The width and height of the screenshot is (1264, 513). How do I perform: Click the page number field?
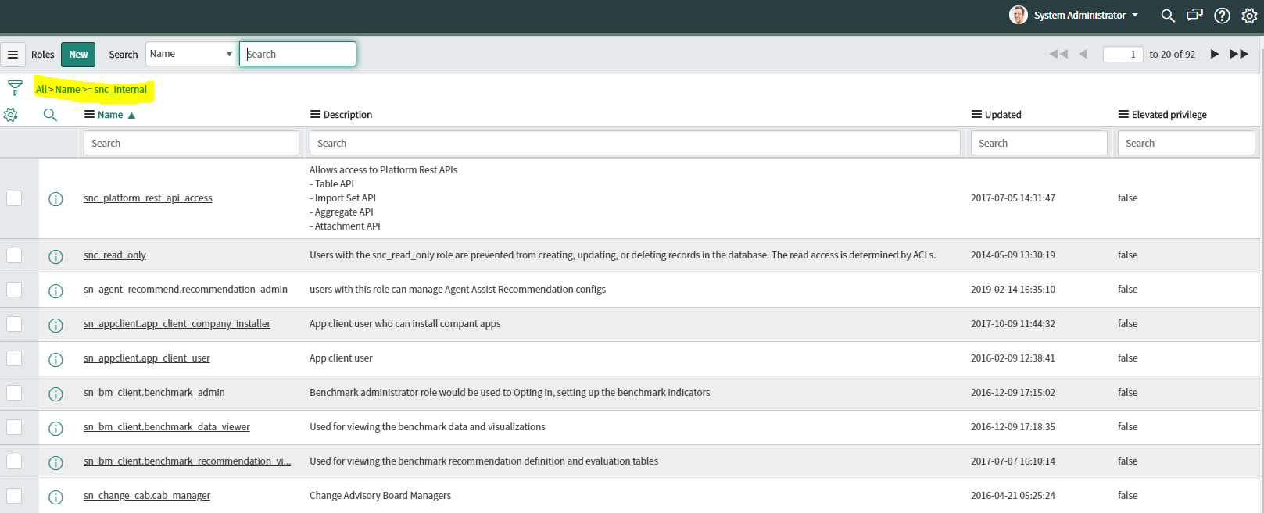tap(1123, 54)
